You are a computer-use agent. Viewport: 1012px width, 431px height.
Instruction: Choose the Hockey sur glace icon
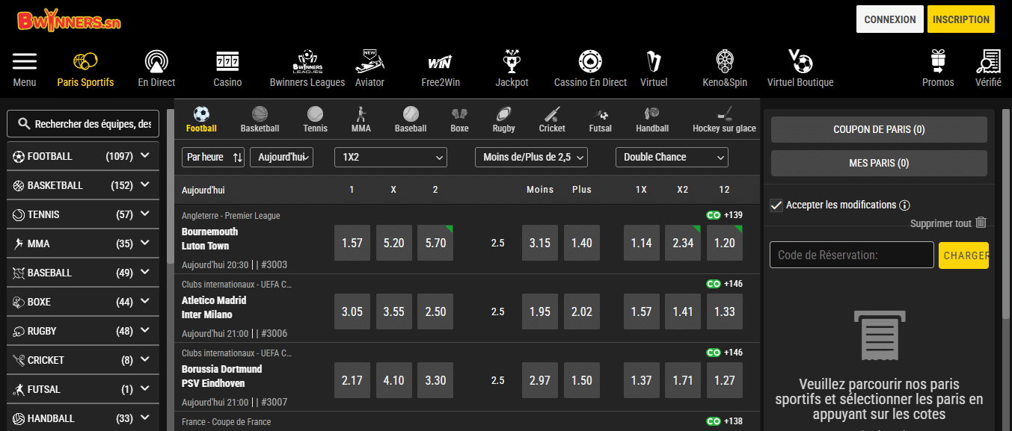[x=724, y=114]
